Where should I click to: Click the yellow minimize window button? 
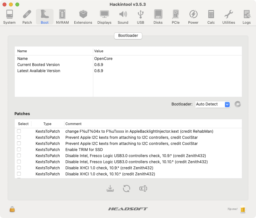[x=11, y=4]
